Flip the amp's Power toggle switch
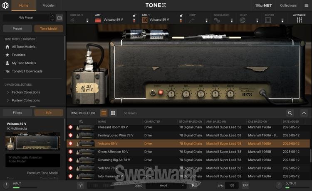The image size is (312, 191). 153,93
